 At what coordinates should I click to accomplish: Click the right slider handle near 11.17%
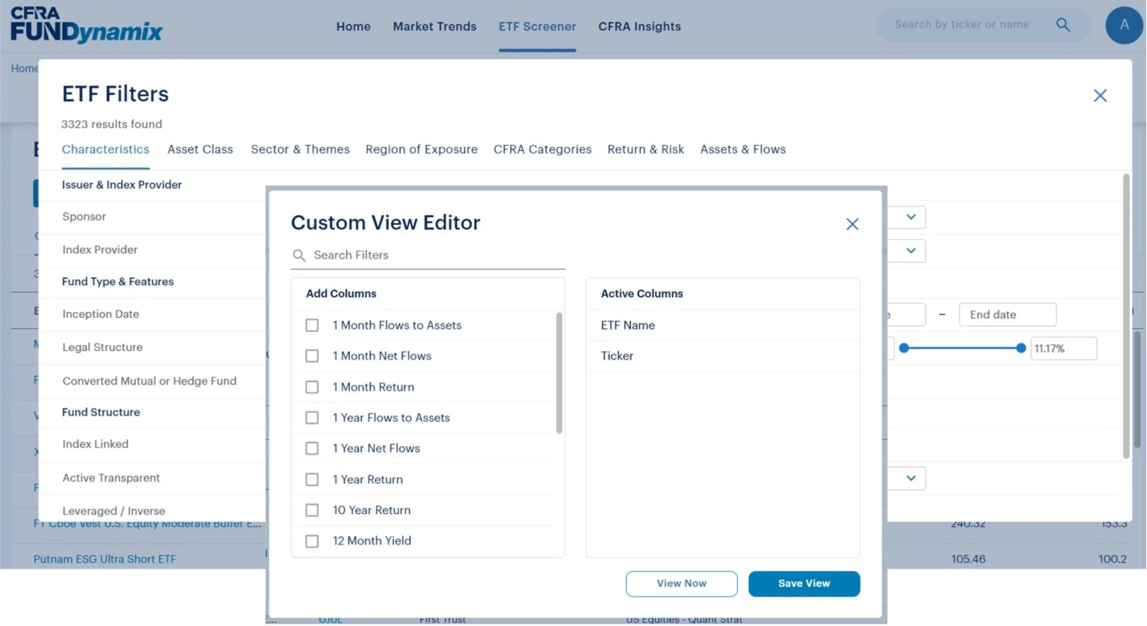click(1021, 348)
